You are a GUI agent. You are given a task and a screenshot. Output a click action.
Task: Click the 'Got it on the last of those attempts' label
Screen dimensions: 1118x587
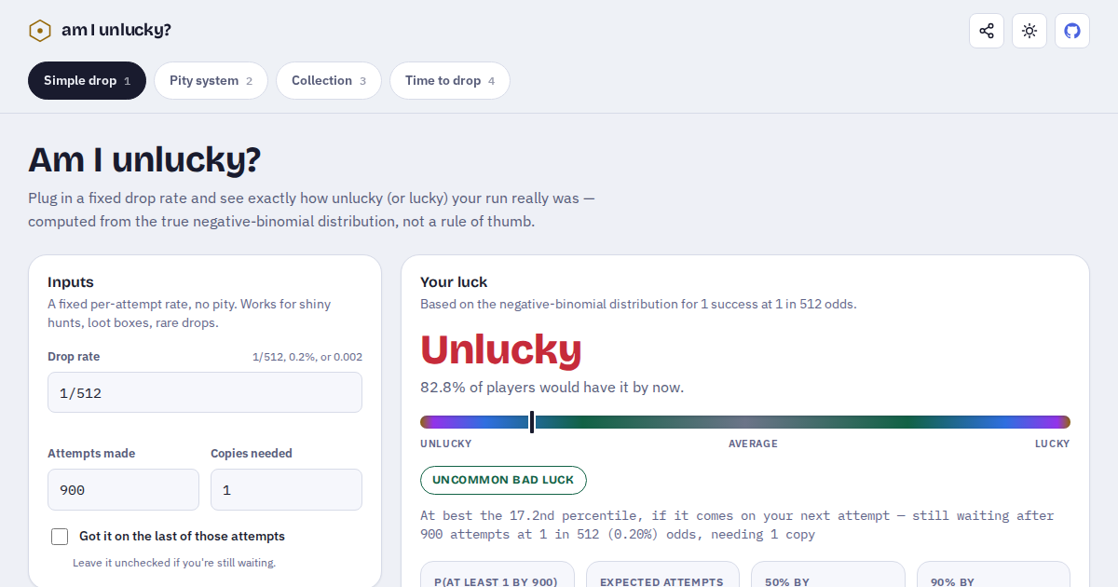coord(182,536)
